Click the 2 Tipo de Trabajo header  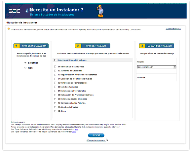[x=93, y=46]
